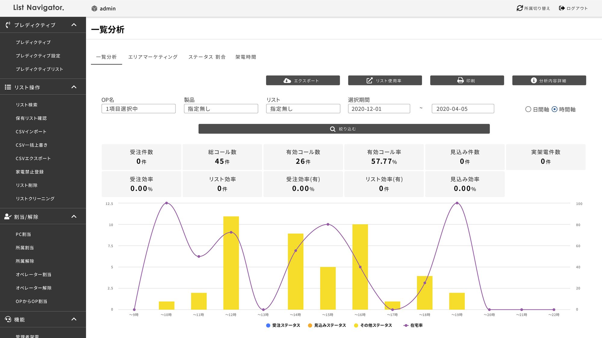Collapse the リスト操作 sidebar section

(74, 87)
